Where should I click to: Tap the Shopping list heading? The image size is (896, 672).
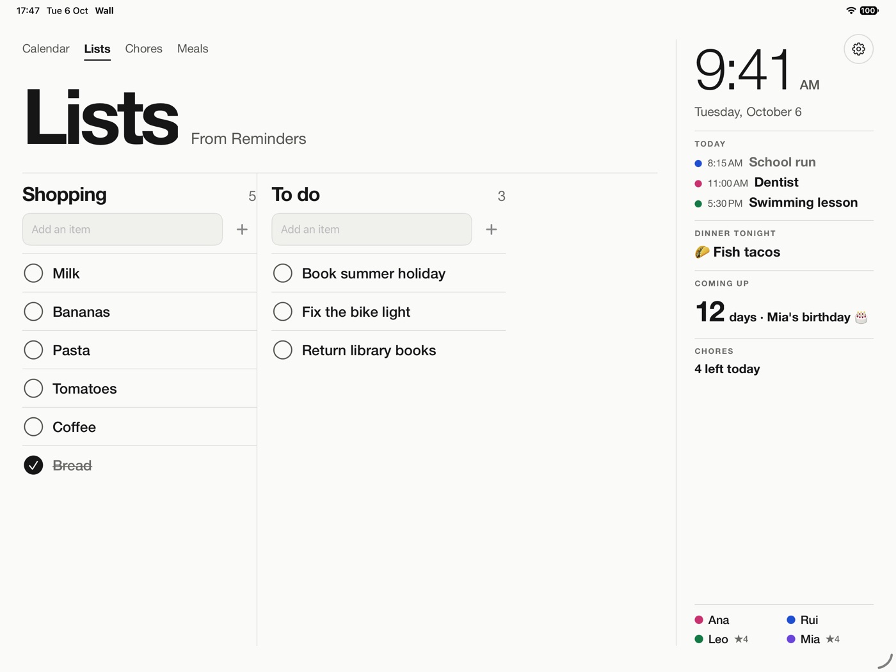click(65, 195)
